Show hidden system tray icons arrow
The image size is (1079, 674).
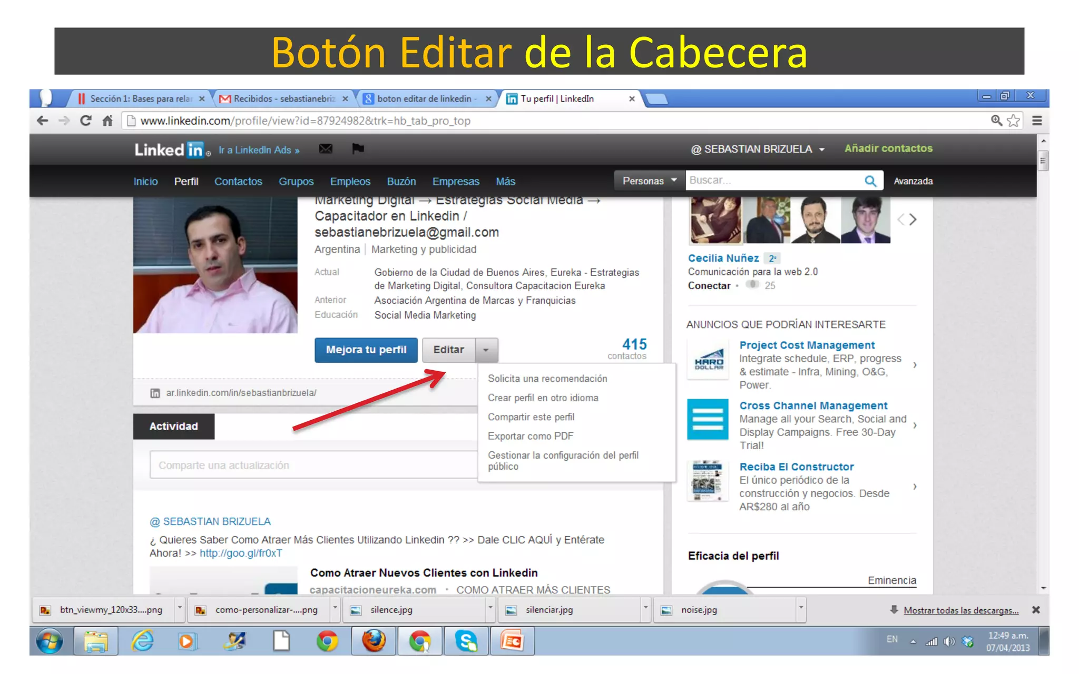point(913,642)
